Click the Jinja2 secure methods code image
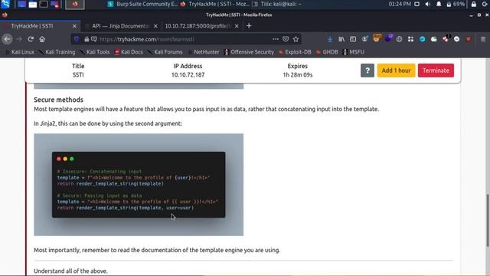Viewport: 490px width, 276px height. [x=139, y=185]
